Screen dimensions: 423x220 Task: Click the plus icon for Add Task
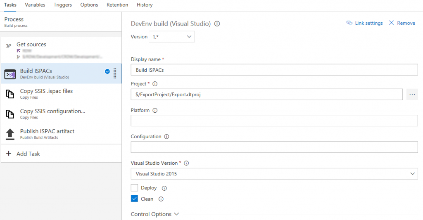[x=9, y=154]
